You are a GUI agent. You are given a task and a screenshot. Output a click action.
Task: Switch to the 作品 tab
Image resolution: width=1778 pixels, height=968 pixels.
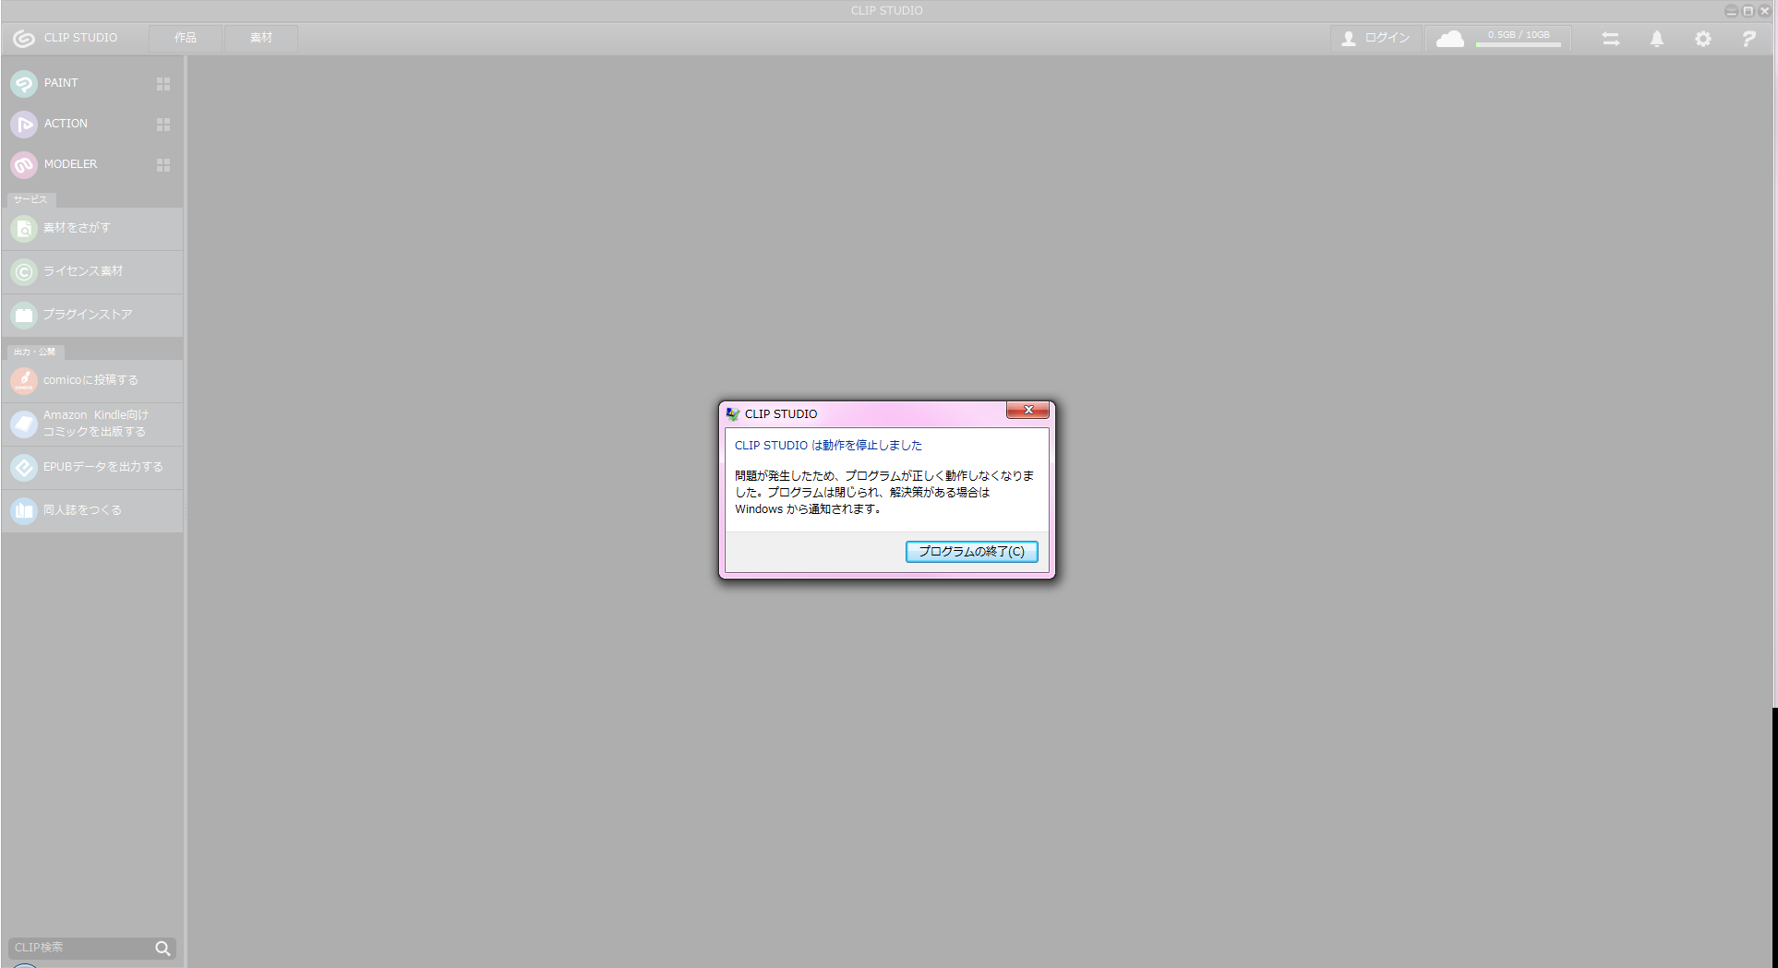click(x=186, y=38)
